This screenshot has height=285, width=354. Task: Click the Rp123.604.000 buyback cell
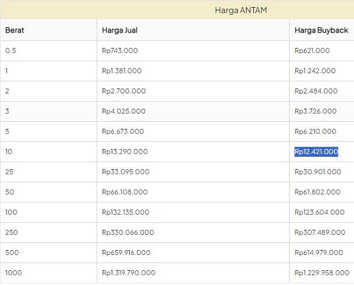(x=319, y=212)
